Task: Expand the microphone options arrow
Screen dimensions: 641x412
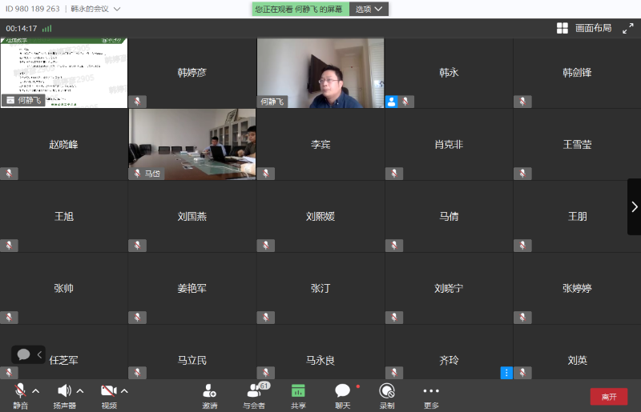Action: tap(36, 391)
